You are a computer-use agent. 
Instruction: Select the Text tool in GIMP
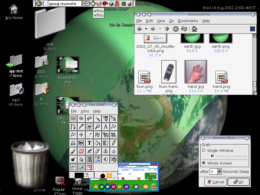pyautogui.click(x=89, y=143)
